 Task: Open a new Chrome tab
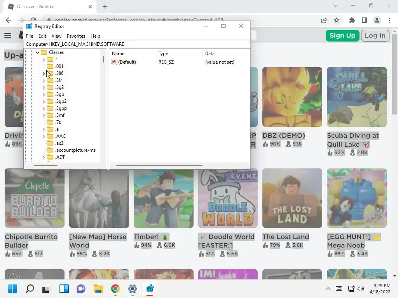pyautogui.click(x=105, y=7)
